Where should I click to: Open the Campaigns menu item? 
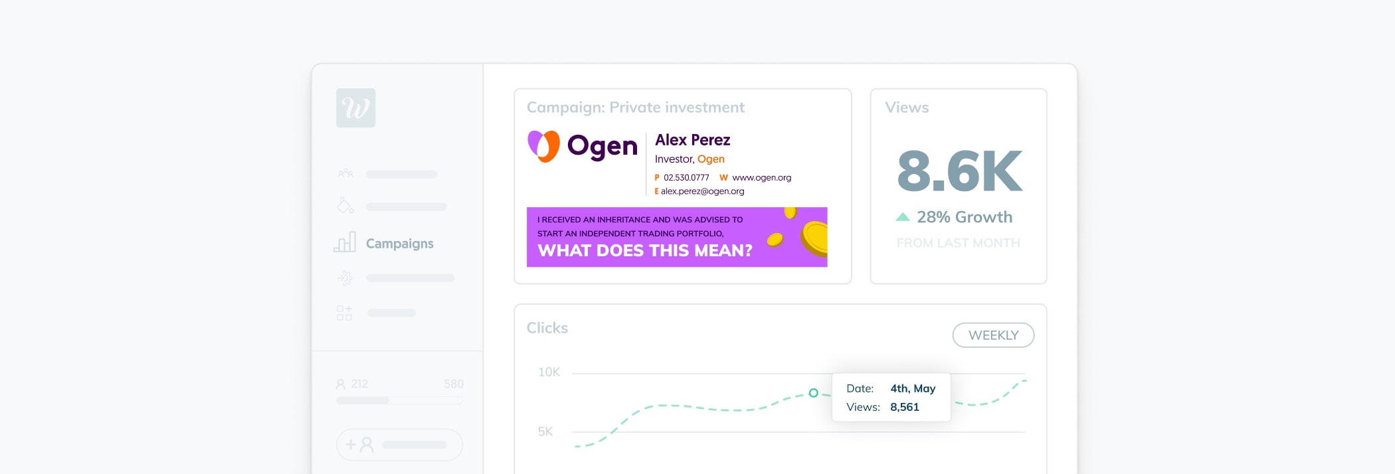point(399,244)
